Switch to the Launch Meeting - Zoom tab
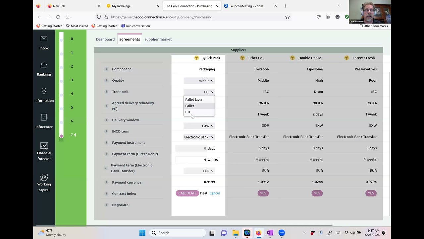 coord(250,6)
